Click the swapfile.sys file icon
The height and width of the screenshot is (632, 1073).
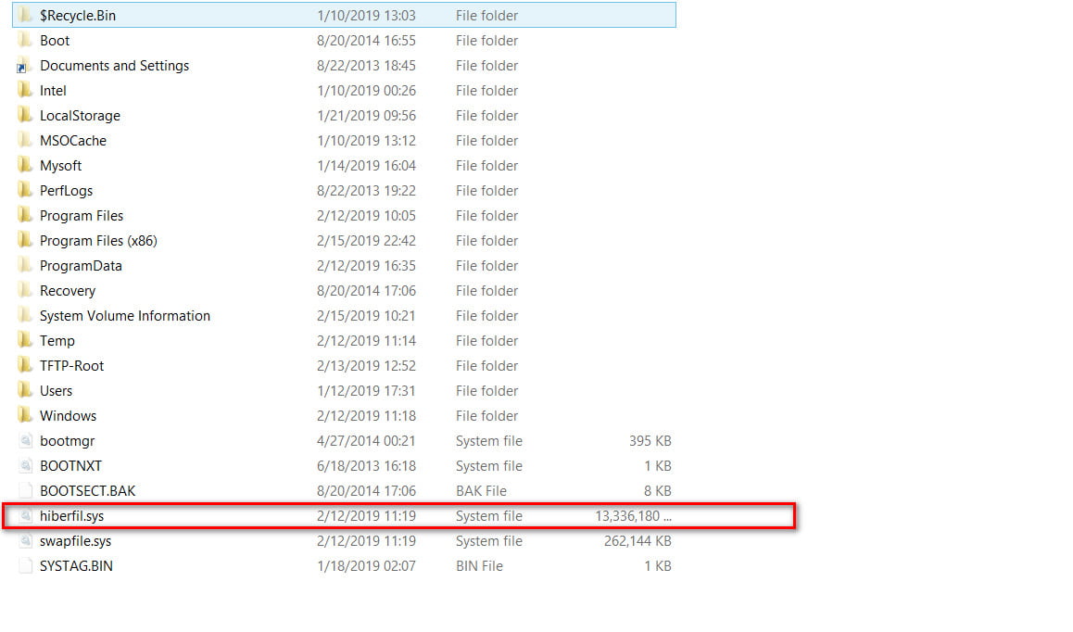tap(25, 541)
